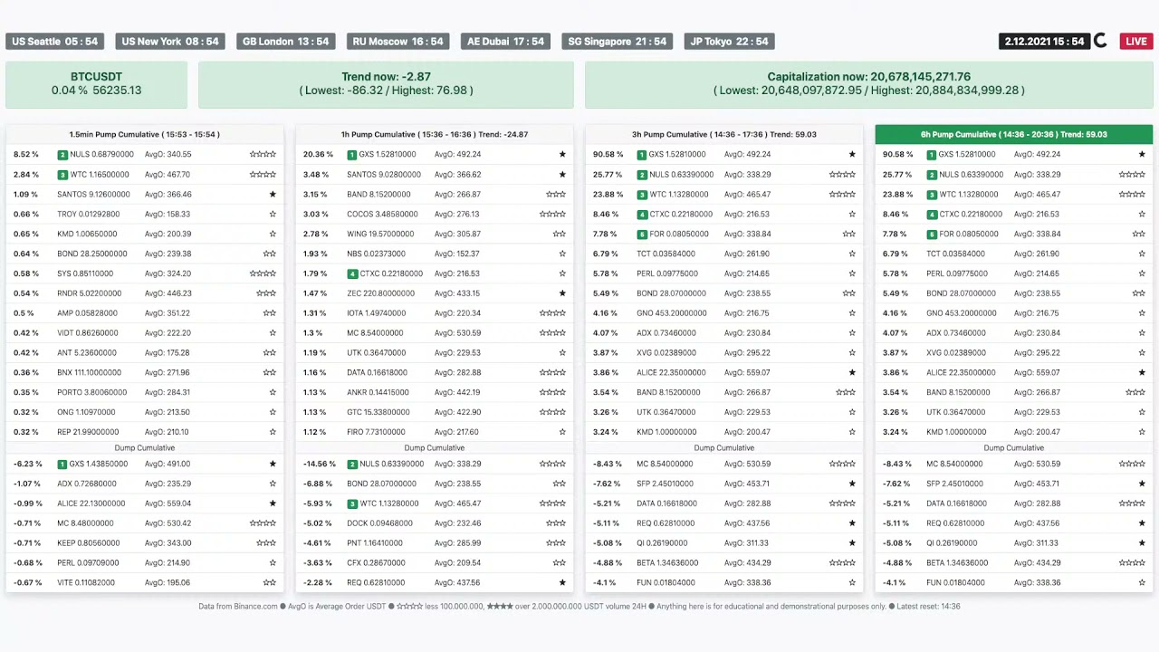Image resolution: width=1159 pixels, height=652 pixels.
Task: Click rank badge 6 beside FOR in 6h panel
Action: [932, 234]
